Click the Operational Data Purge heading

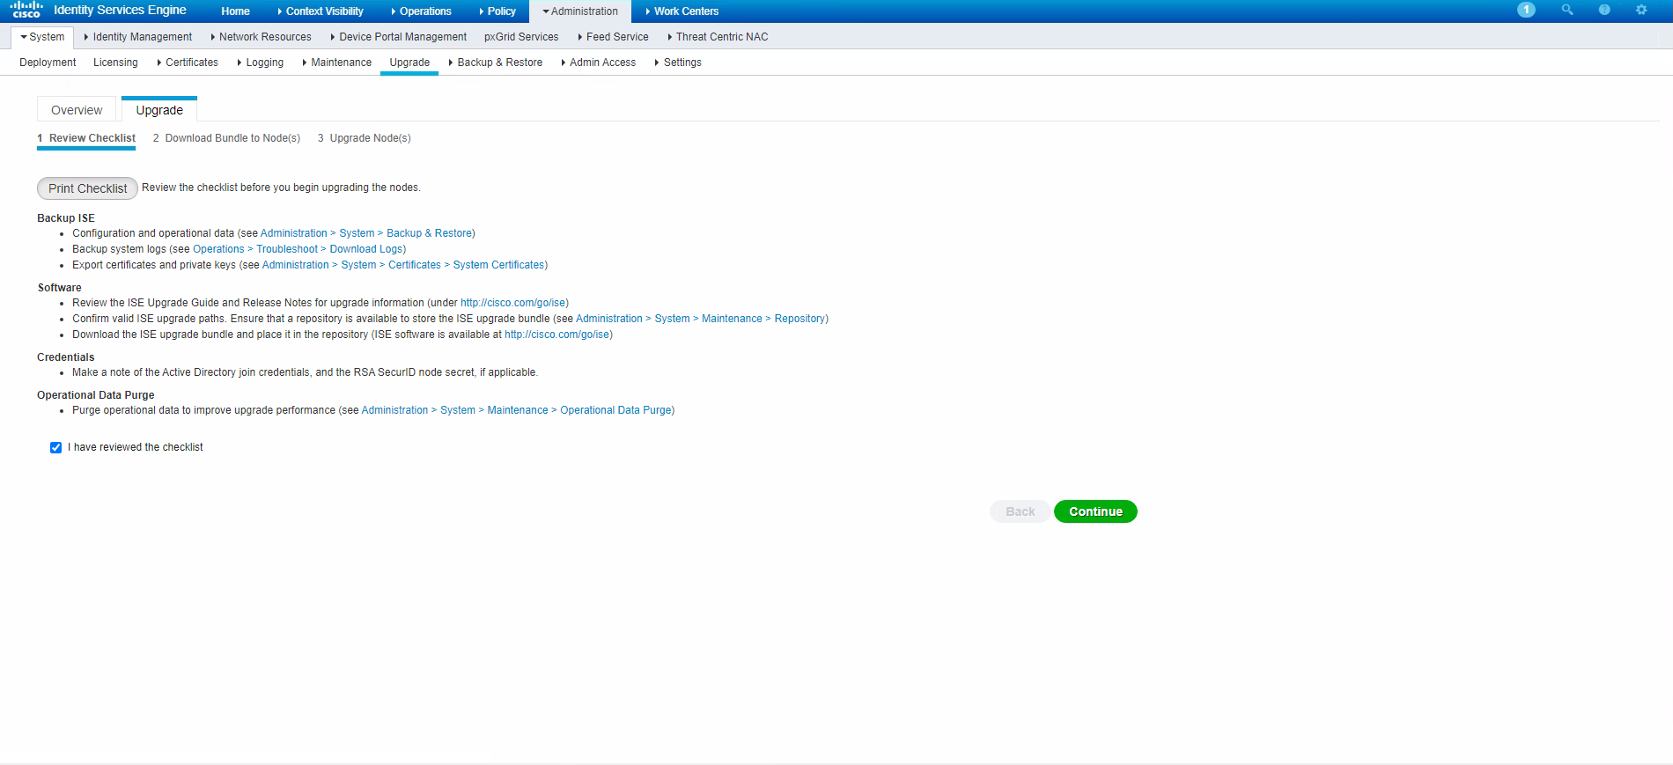click(96, 395)
